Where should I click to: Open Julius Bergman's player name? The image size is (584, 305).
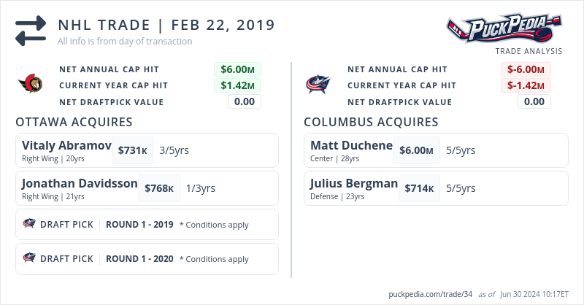pos(354,183)
